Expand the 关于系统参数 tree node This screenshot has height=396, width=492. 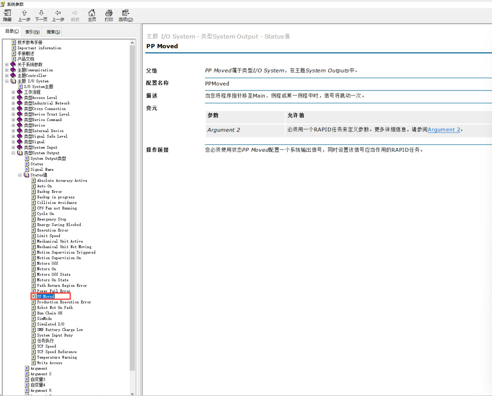(x=7, y=65)
